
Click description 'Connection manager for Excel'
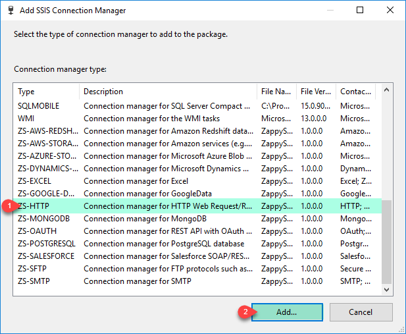tap(136, 181)
